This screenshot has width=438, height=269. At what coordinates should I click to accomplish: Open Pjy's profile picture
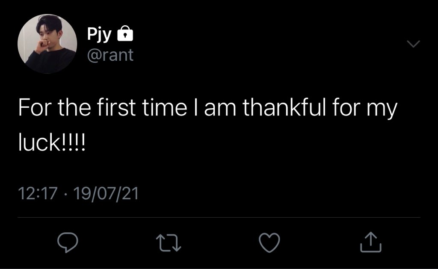pos(47,44)
